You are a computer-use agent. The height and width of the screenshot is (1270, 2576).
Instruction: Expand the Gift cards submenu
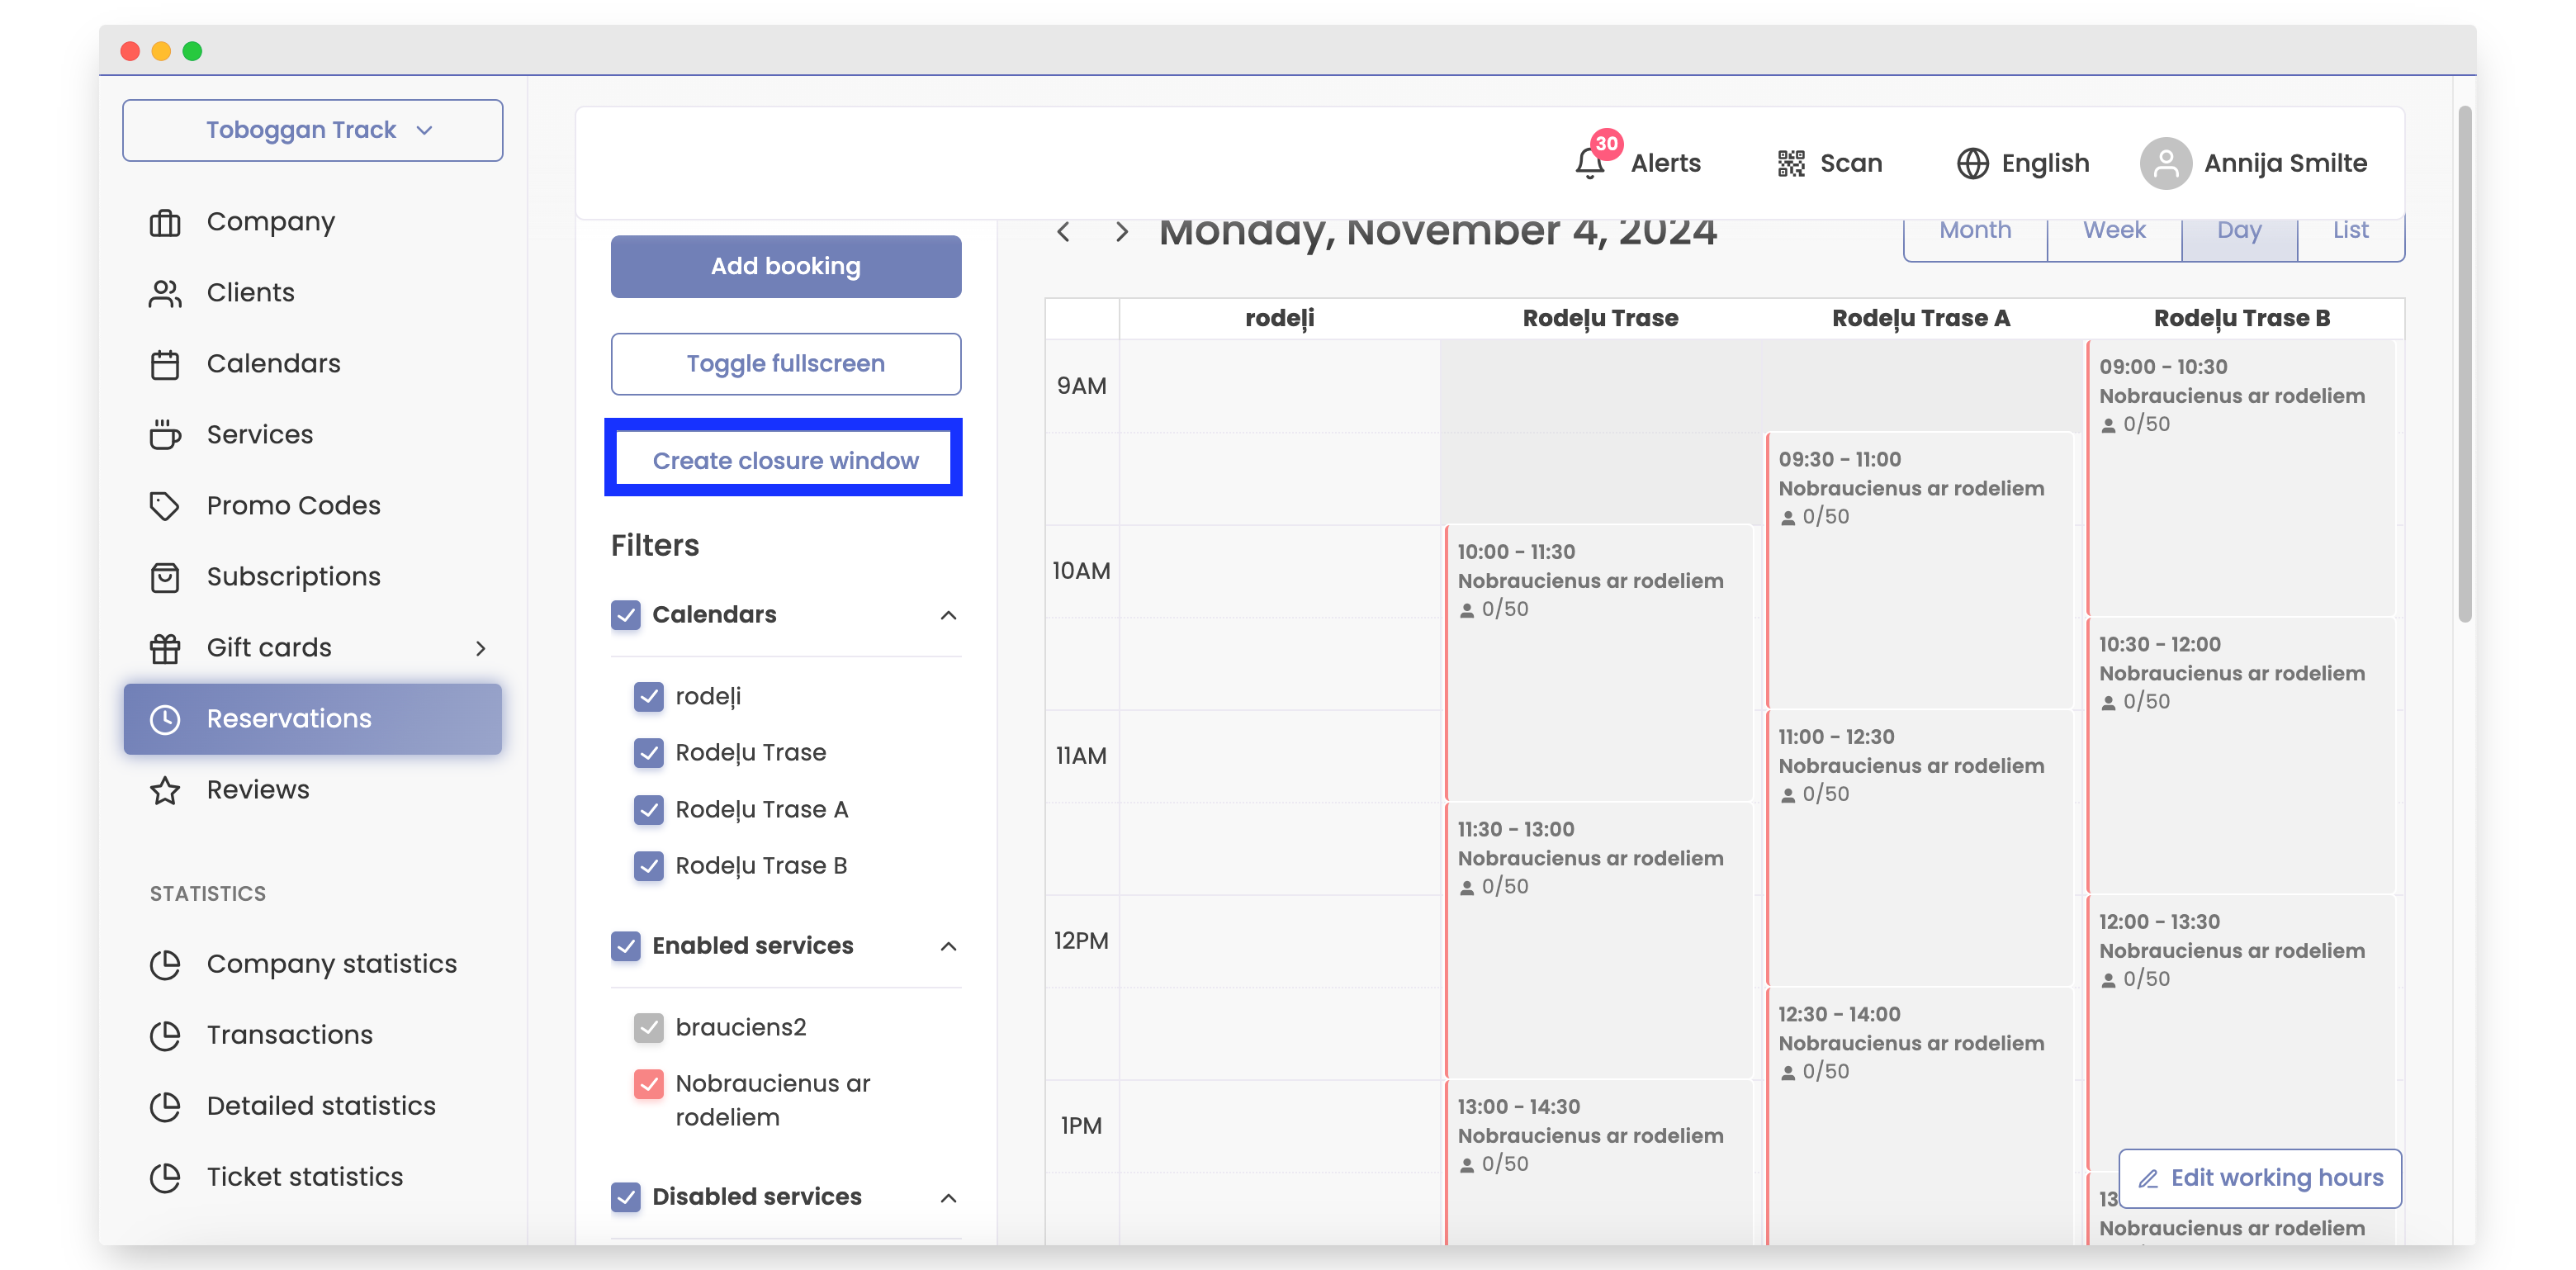pos(480,648)
